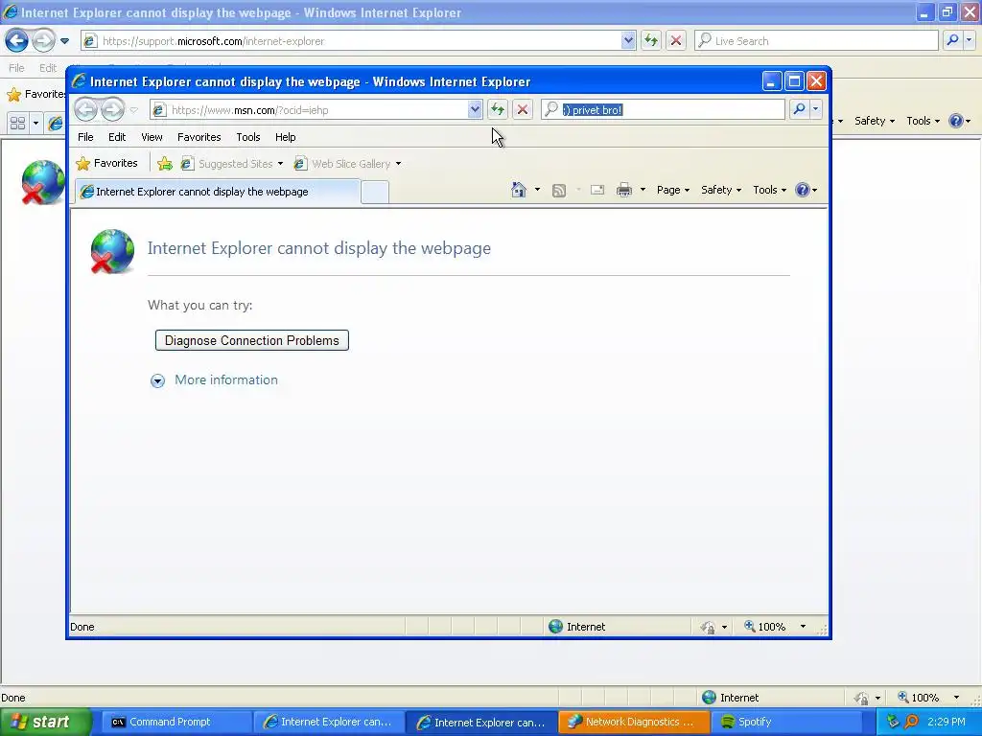982x736 pixels.
Task: Click protected mode icon in front status bar
Action: 709,627
